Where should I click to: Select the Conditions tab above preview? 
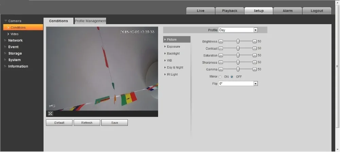58,21
